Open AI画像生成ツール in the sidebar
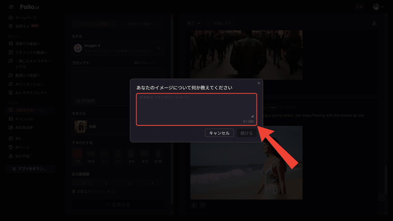The width and height of the screenshot is (393, 221). tap(29, 110)
